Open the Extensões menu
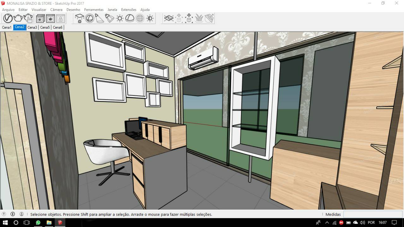 129,10
